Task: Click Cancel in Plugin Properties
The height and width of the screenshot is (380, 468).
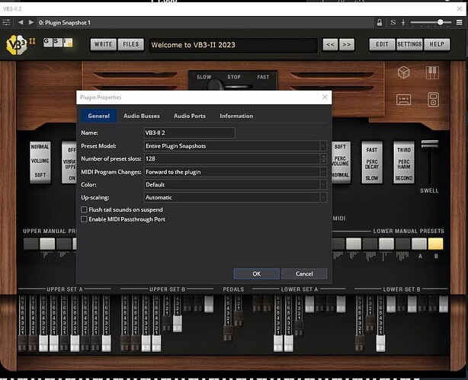Action: pos(304,273)
